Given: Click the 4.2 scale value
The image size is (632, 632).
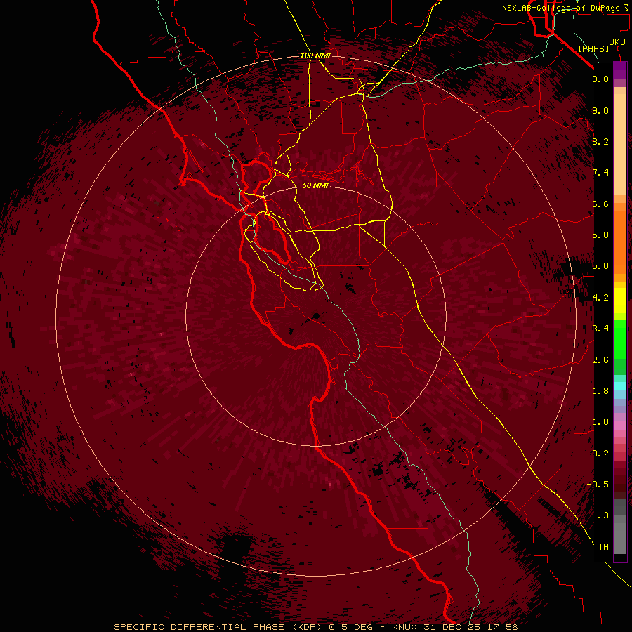Looking at the screenshot, I should click(x=600, y=298).
